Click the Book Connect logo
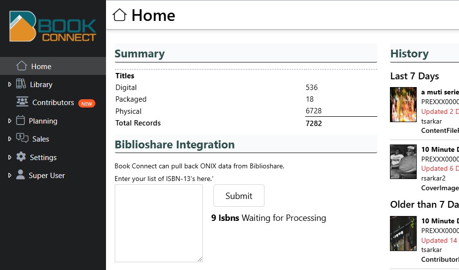Screen dimensions: 459x270 coord(53,27)
